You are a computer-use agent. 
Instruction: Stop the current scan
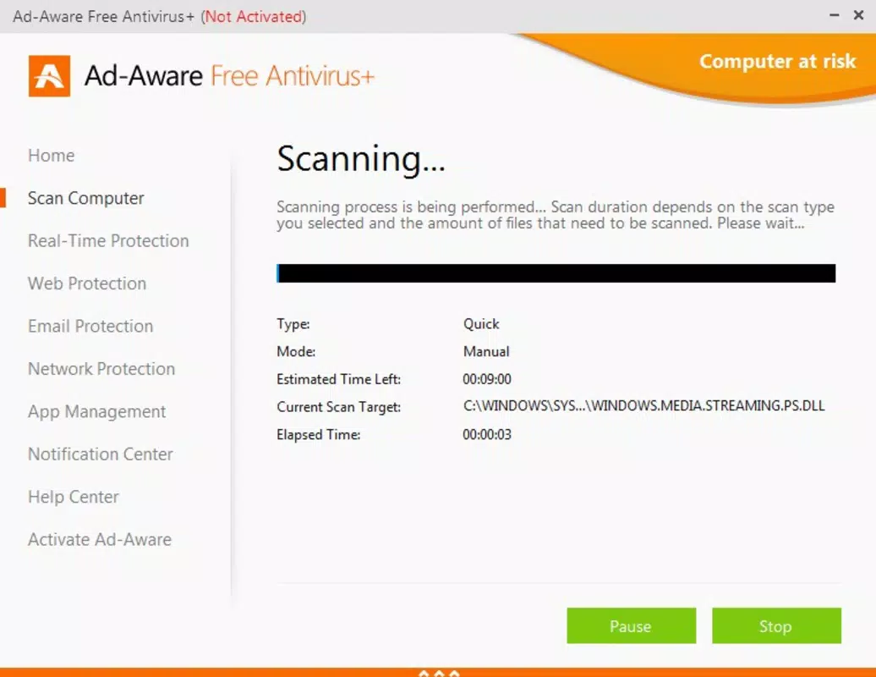point(776,625)
